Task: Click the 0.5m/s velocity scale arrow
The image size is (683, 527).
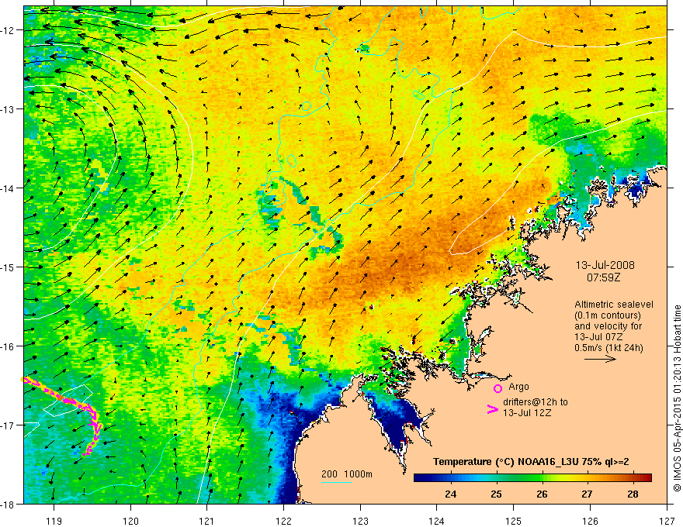Action: coord(600,359)
